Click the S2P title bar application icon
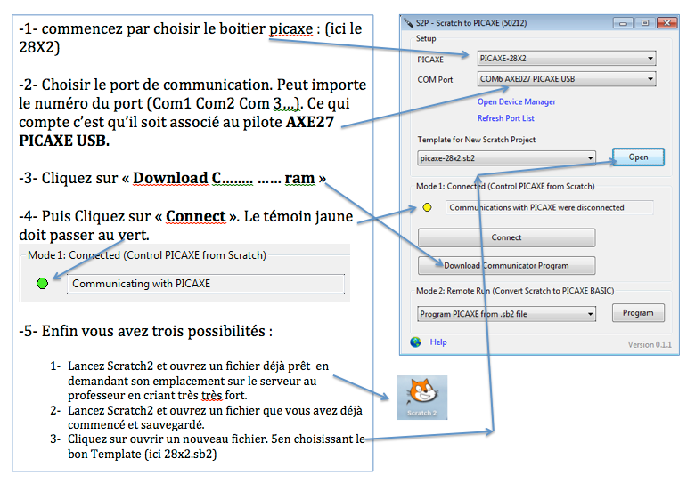695x483 pixels. (409, 22)
